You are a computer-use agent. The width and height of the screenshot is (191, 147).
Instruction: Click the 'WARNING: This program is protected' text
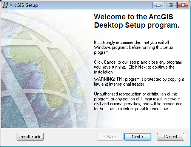coord(139,81)
